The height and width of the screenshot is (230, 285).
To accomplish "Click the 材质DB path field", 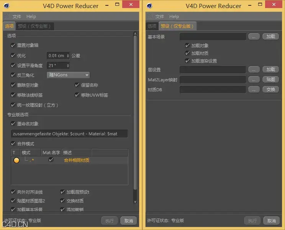I will [x=213, y=89].
